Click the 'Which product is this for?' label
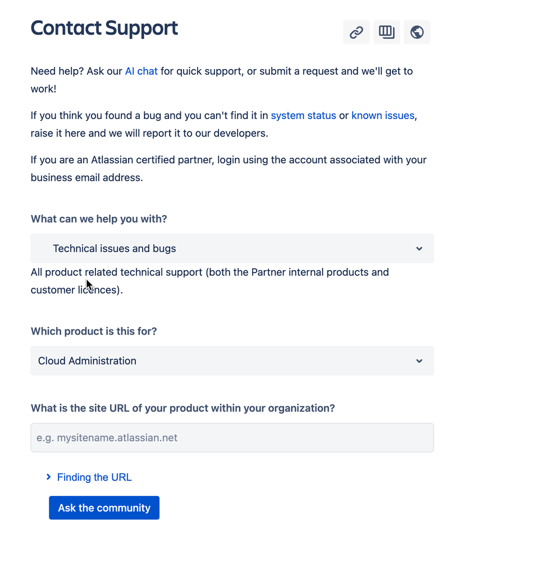The height and width of the screenshot is (561, 557). click(x=94, y=331)
